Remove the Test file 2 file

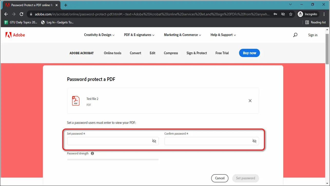point(250,101)
